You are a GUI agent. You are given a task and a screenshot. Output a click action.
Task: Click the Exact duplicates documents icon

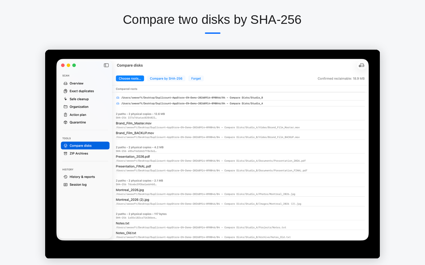coord(65,91)
